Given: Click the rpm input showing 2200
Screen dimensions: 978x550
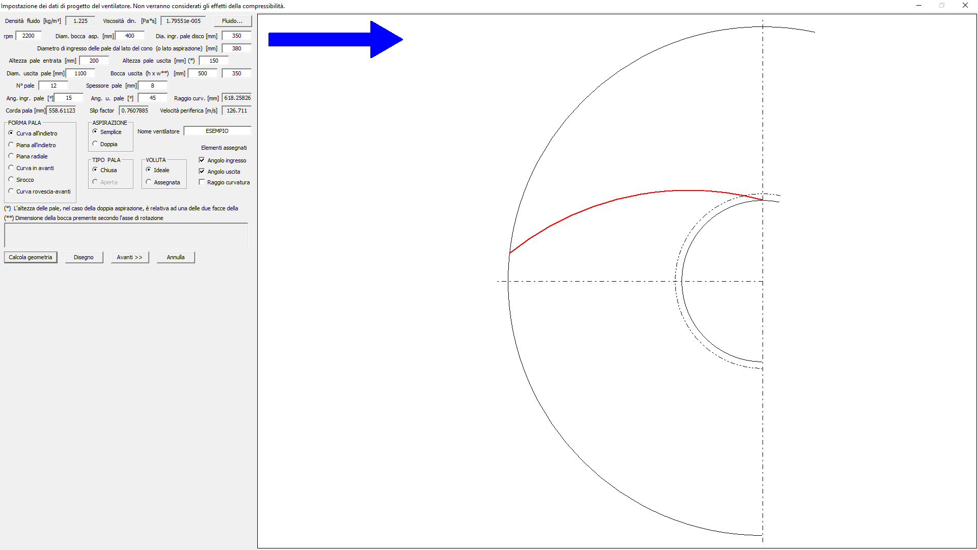Looking at the screenshot, I should [x=29, y=36].
